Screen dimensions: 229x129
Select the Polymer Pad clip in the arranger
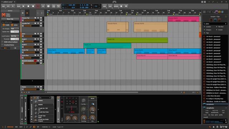[x=184, y=19]
